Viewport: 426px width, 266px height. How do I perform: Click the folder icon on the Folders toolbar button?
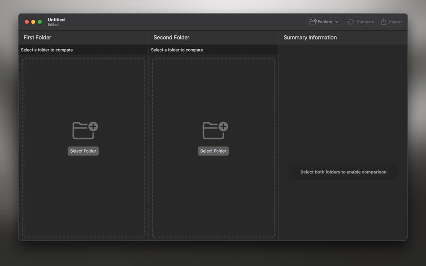point(313,21)
